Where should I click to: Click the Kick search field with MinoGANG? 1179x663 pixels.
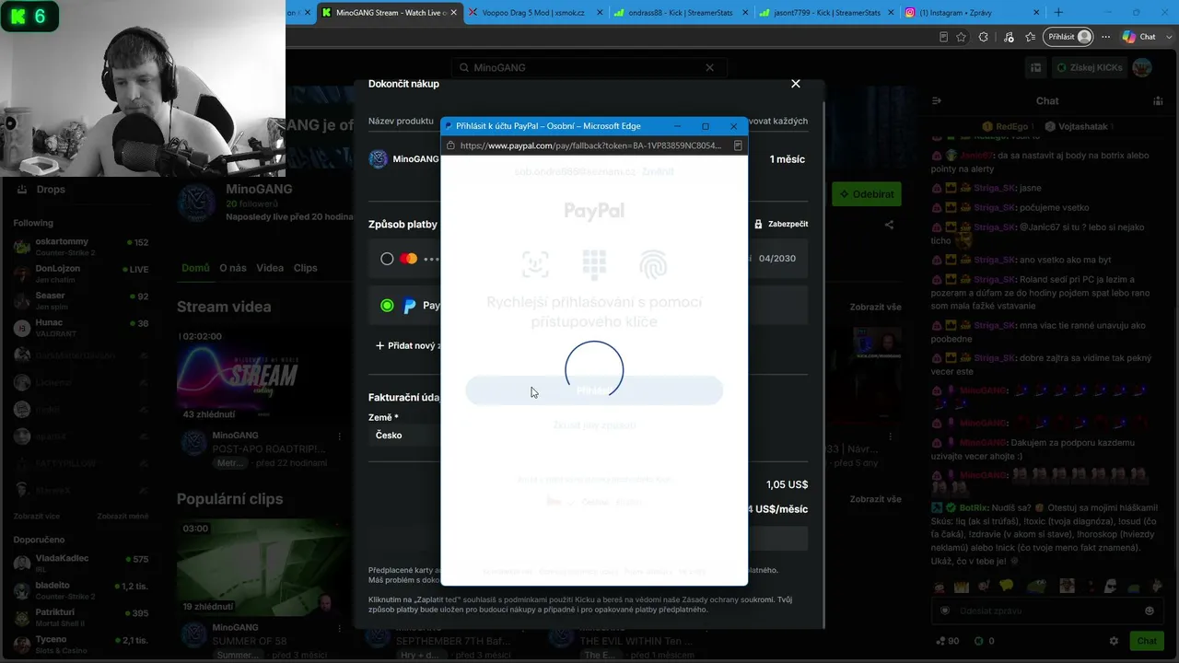pyautogui.click(x=589, y=67)
